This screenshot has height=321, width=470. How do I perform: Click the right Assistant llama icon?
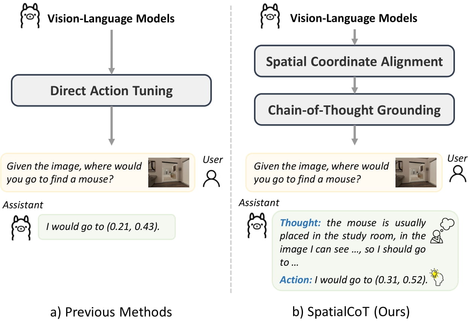257,225
